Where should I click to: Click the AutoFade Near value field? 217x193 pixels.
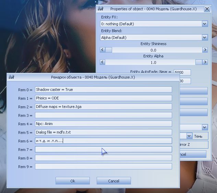[182, 72]
